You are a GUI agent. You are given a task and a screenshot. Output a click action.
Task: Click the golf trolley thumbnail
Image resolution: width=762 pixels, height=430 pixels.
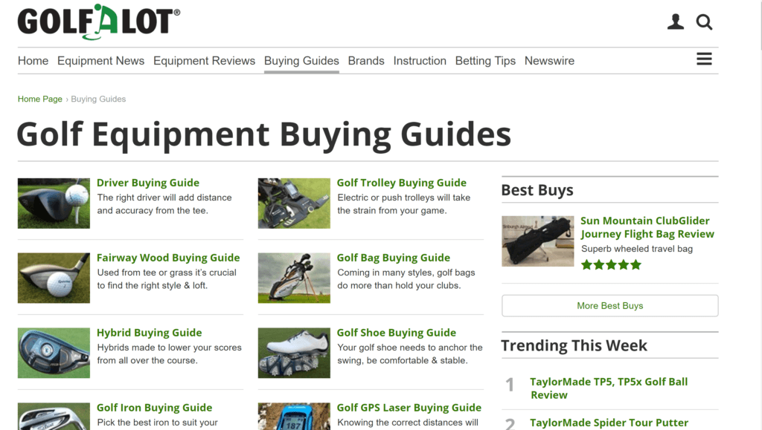(294, 203)
